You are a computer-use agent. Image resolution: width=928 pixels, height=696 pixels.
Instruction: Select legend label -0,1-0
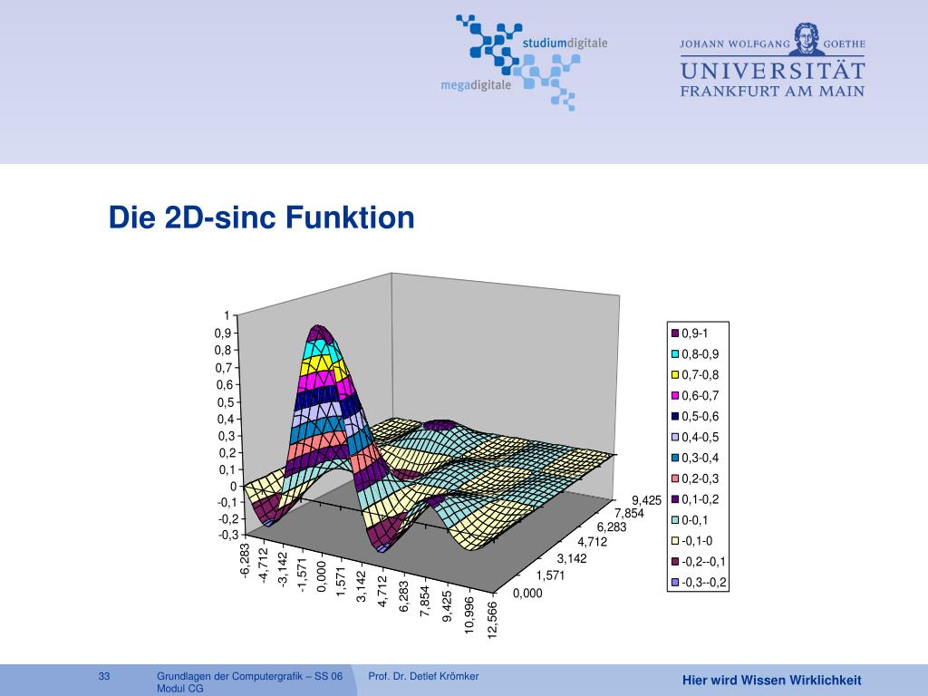(697, 541)
